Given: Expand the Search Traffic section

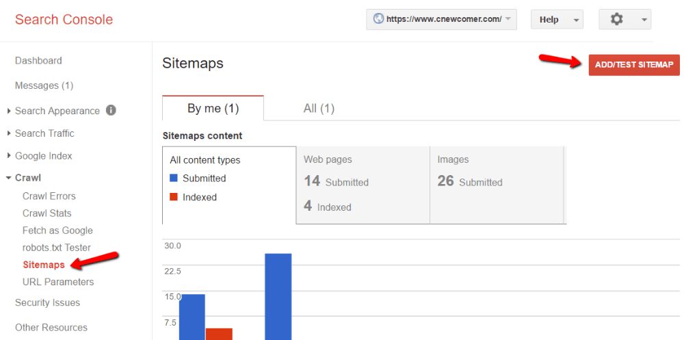Looking at the screenshot, I should (x=9, y=133).
